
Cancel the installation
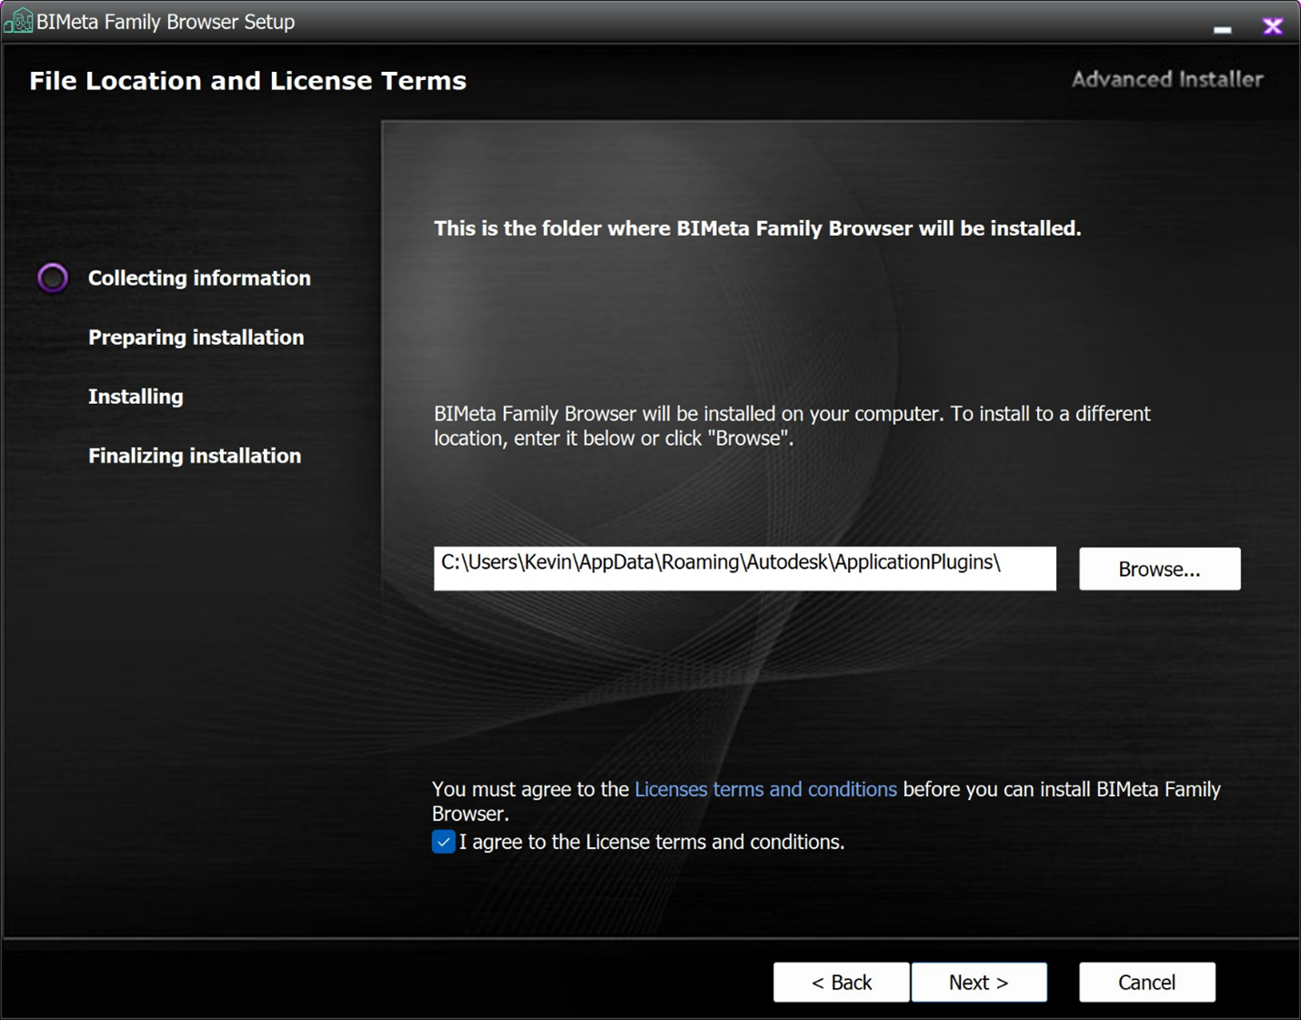coord(1146,983)
